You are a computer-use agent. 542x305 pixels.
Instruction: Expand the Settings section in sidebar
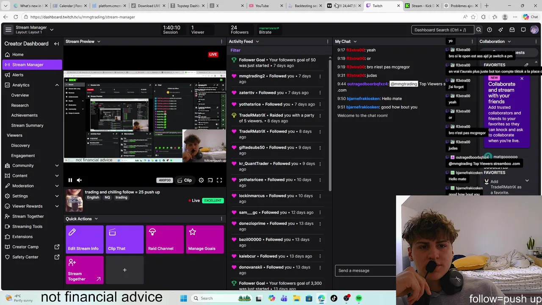pos(57,196)
